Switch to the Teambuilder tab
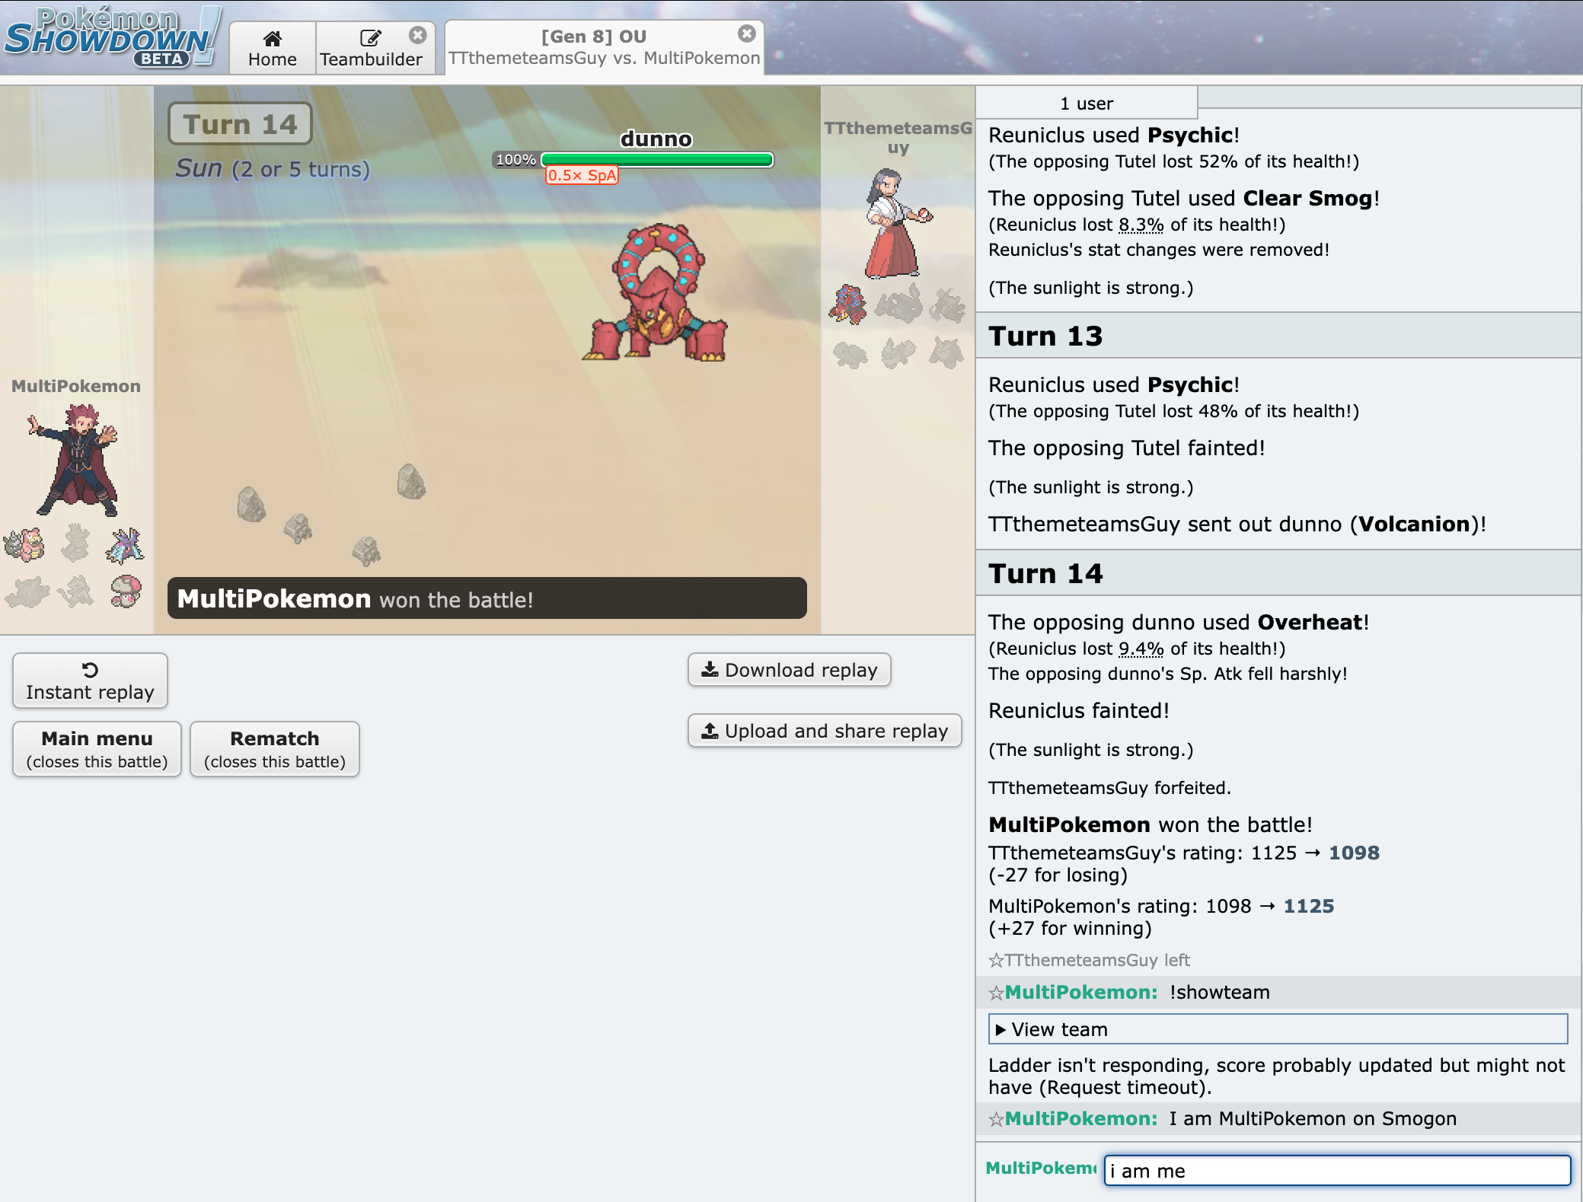This screenshot has height=1202, width=1583. coord(371,49)
